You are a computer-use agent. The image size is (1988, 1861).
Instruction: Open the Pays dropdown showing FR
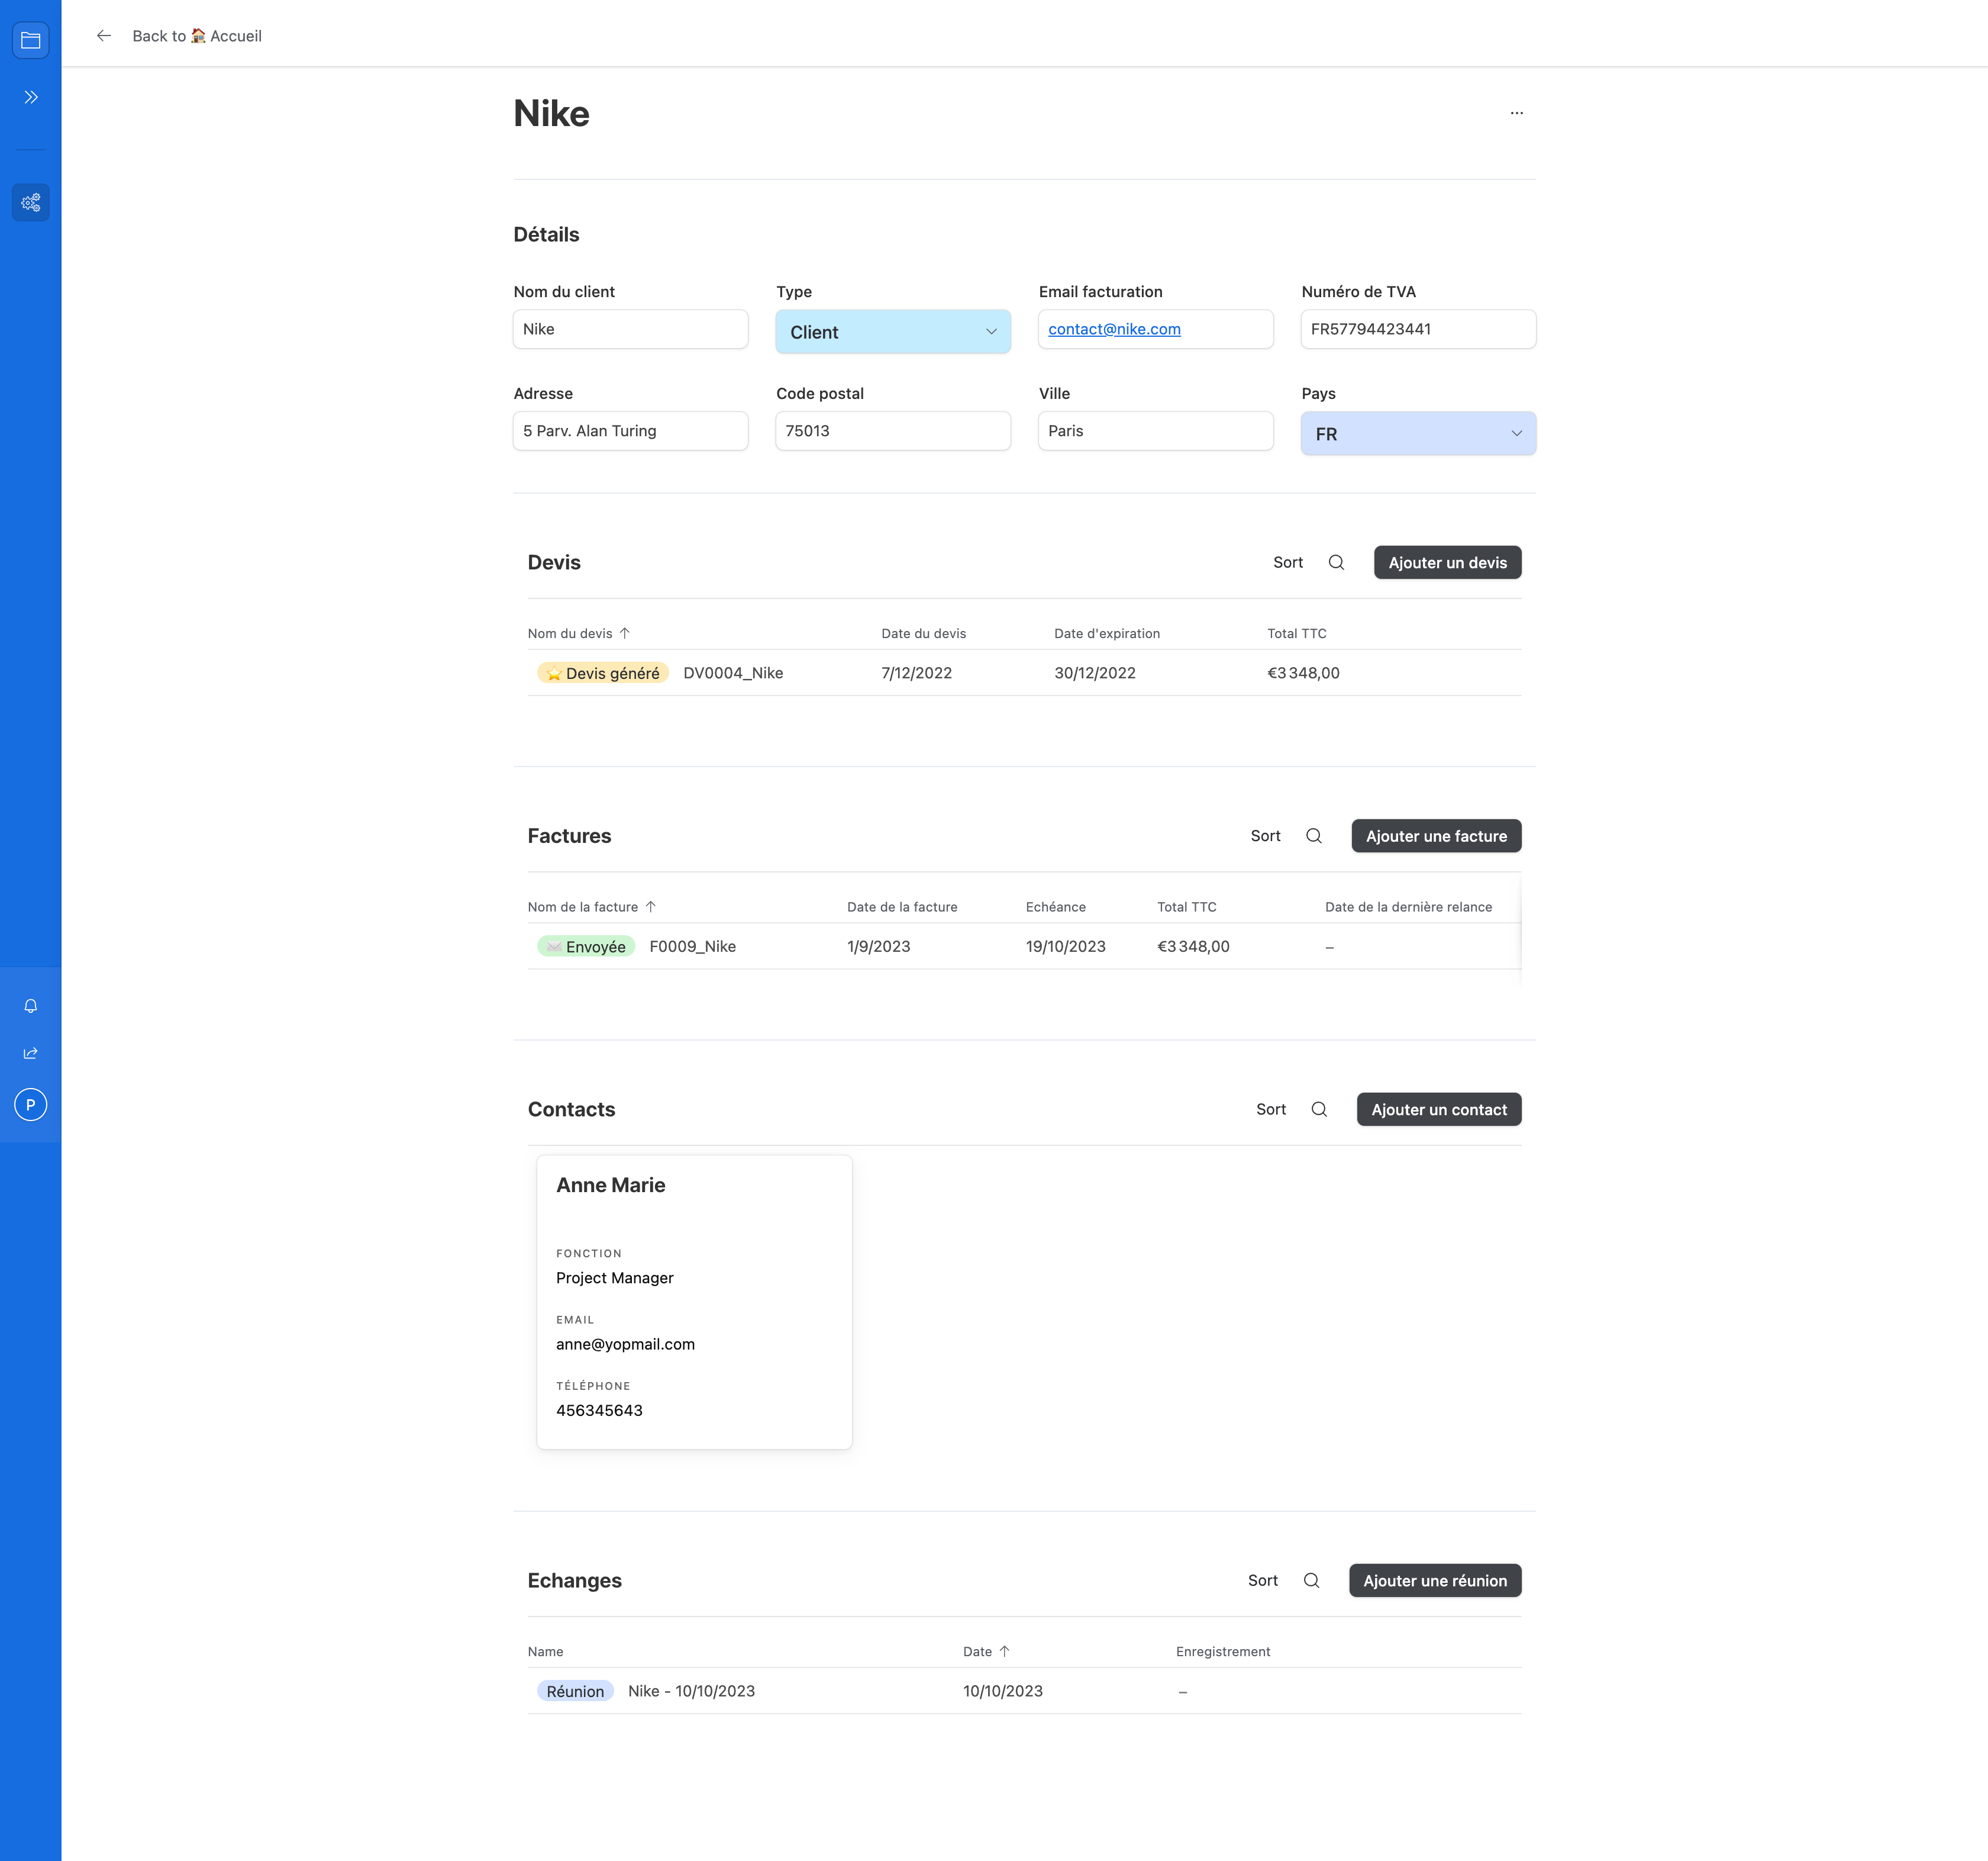[1417, 434]
